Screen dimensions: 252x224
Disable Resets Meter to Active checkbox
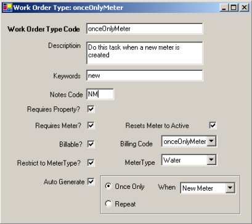[213, 125]
